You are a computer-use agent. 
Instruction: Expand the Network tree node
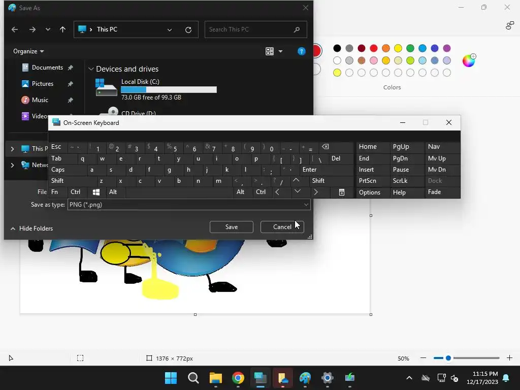point(12,165)
